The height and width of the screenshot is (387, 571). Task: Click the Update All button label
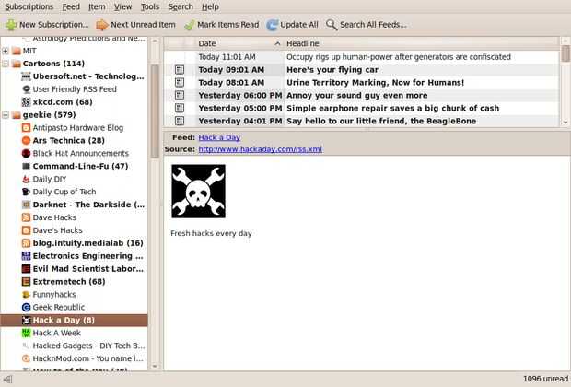(299, 25)
